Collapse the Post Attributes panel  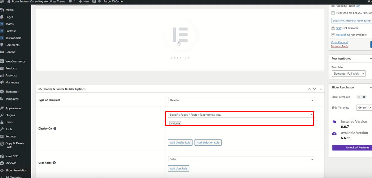(x=370, y=58)
